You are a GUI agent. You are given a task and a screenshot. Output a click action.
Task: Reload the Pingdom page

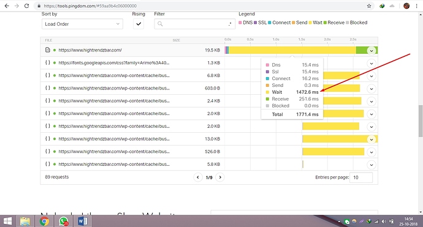[x=26, y=6]
